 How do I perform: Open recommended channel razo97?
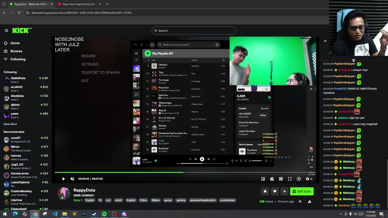click(26, 140)
